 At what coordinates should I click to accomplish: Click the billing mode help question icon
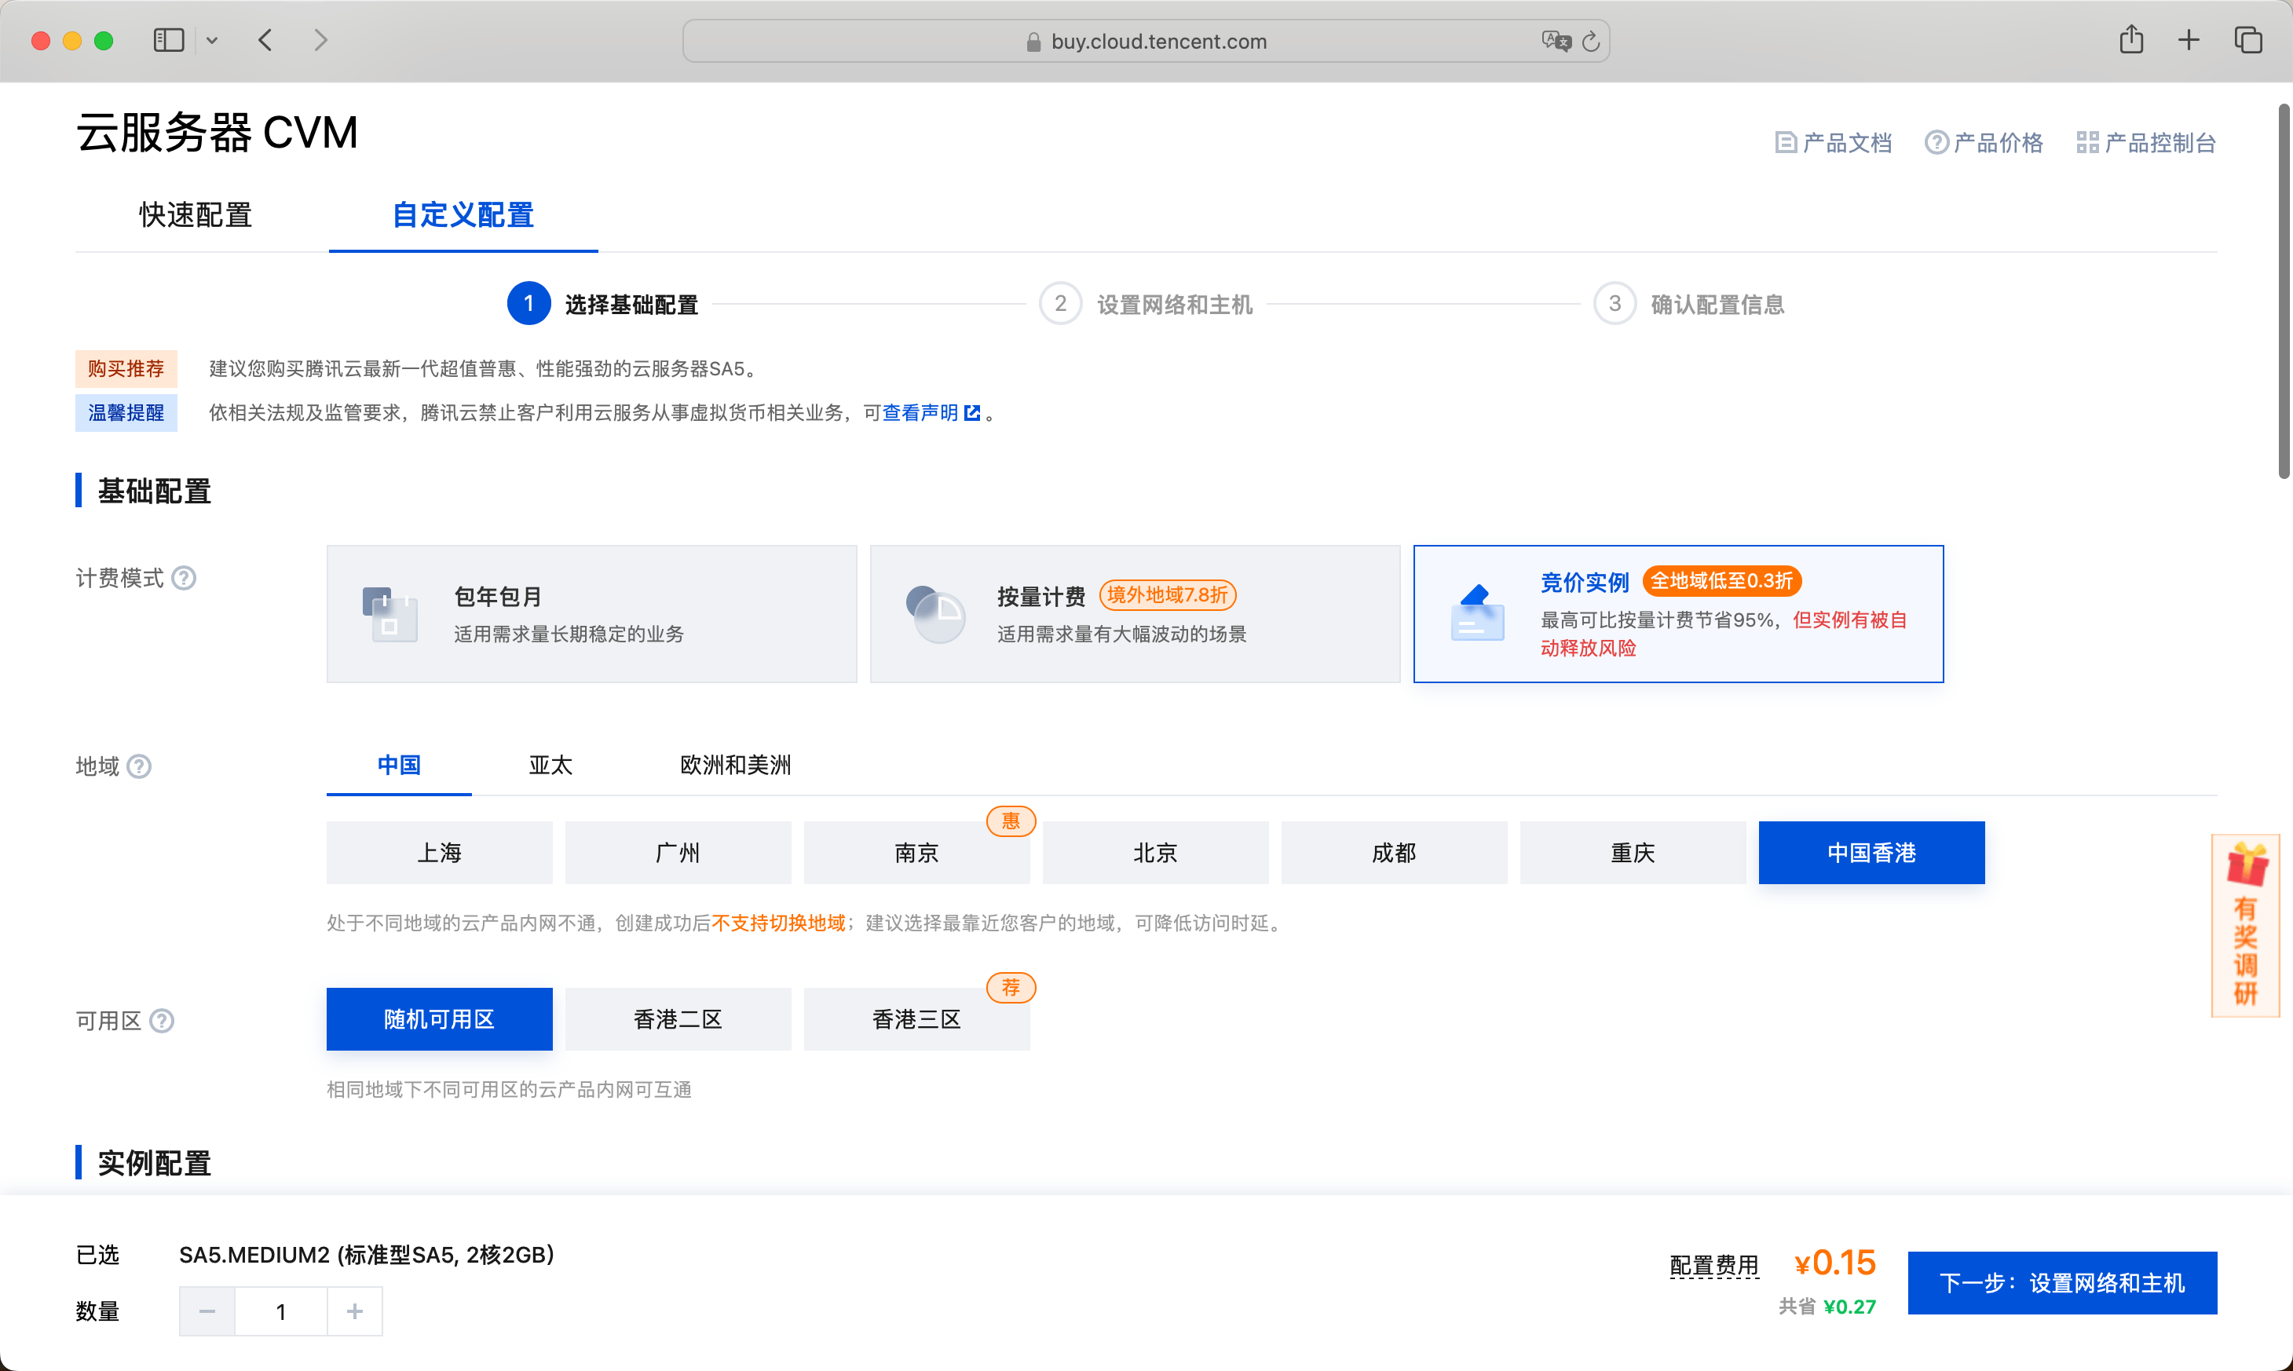pyautogui.click(x=184, y=579)
